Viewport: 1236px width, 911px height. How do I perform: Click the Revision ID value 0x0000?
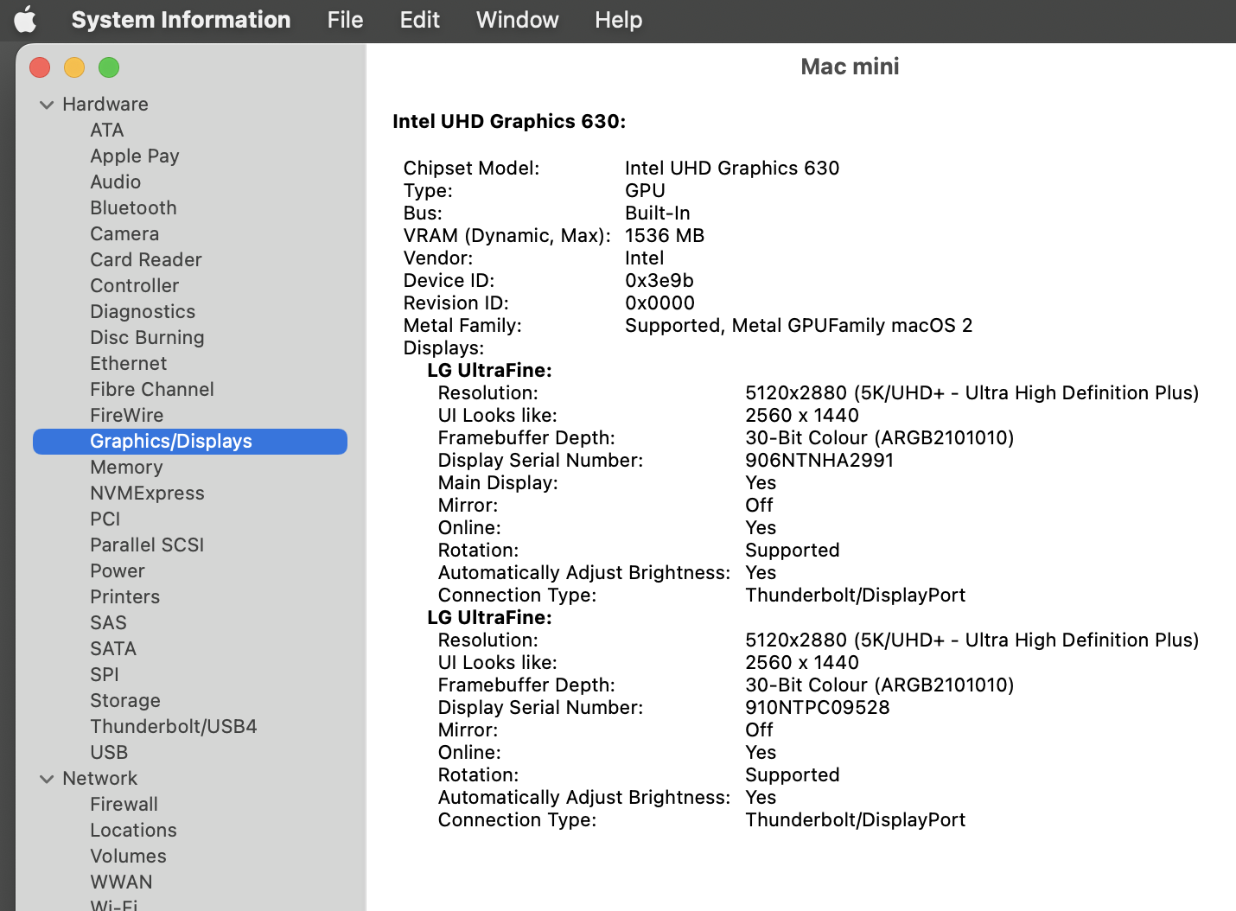coord(660,303)
